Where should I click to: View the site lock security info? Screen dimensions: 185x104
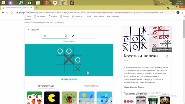pos(17,12)
